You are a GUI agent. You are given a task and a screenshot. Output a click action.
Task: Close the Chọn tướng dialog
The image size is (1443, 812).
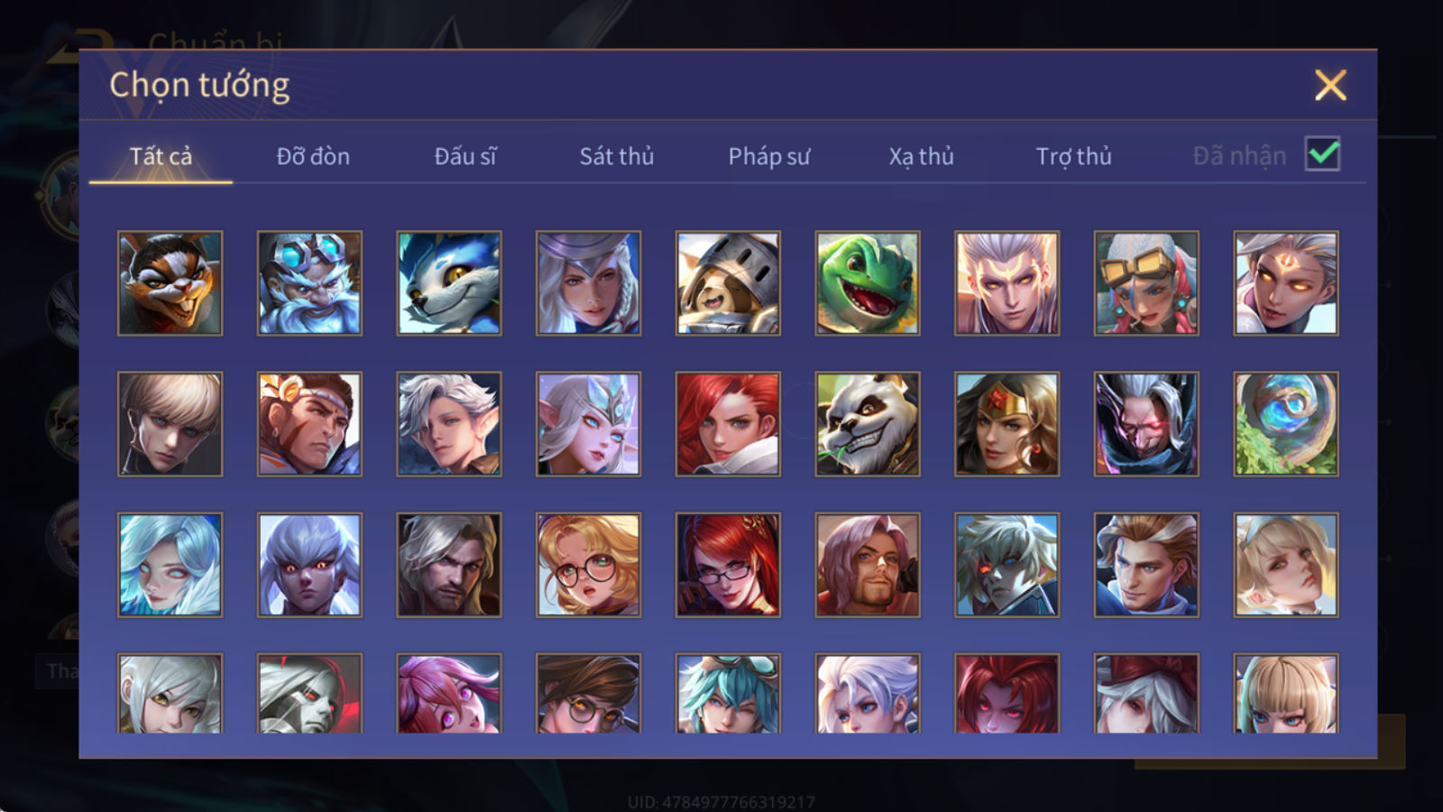(1330, 86)
